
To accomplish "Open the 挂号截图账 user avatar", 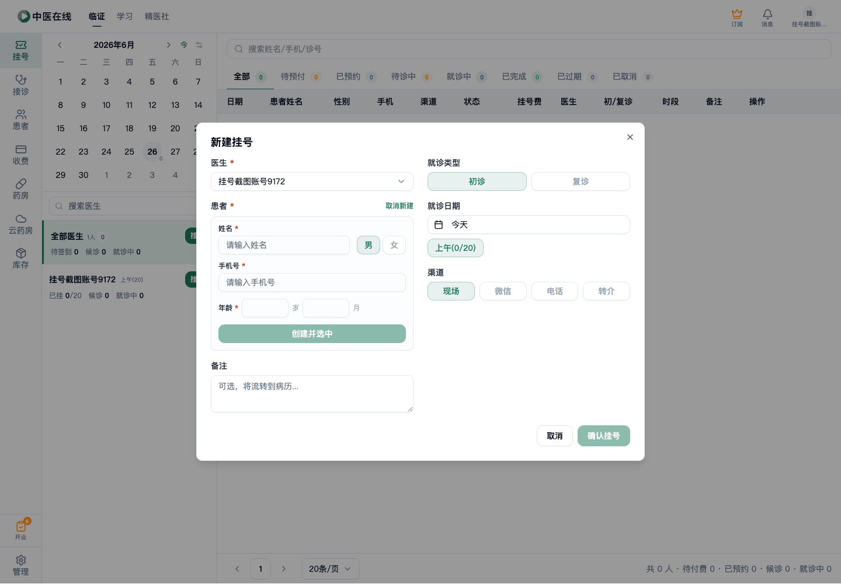I will click(x=809, y=17).
